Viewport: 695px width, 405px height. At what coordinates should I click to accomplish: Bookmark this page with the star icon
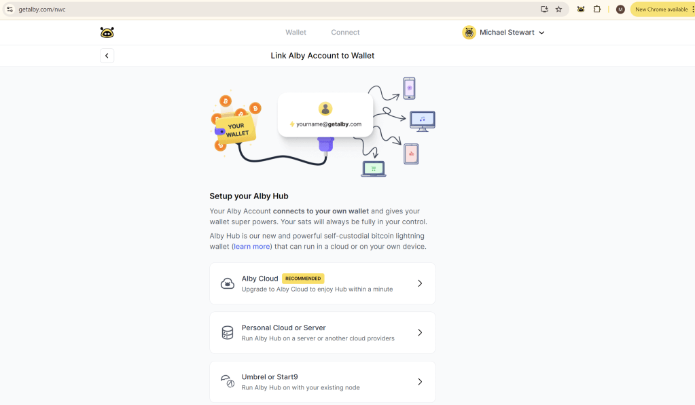558,10
